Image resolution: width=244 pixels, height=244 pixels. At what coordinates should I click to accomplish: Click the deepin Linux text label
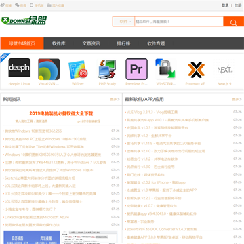[20, 84]
